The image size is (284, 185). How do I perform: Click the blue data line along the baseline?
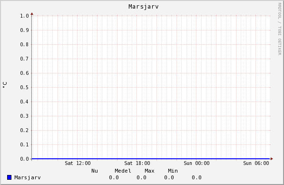click(x=151, y=159)
